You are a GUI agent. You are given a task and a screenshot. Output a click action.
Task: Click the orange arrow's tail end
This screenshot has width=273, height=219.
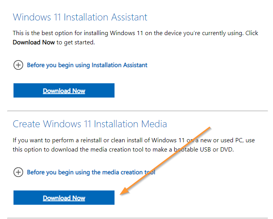pyautogui.click(x=209, y=127)
